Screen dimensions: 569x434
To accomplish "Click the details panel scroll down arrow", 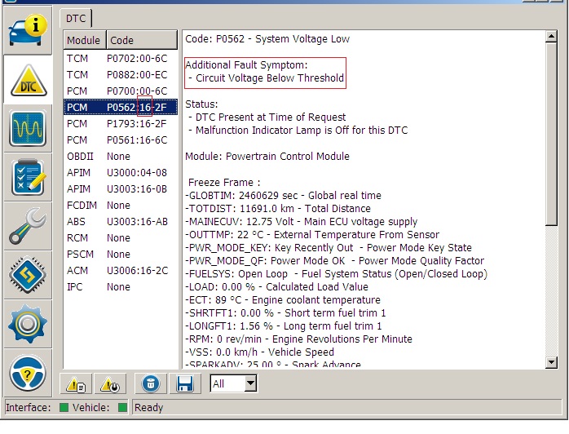I will click(x=551, y=361).
